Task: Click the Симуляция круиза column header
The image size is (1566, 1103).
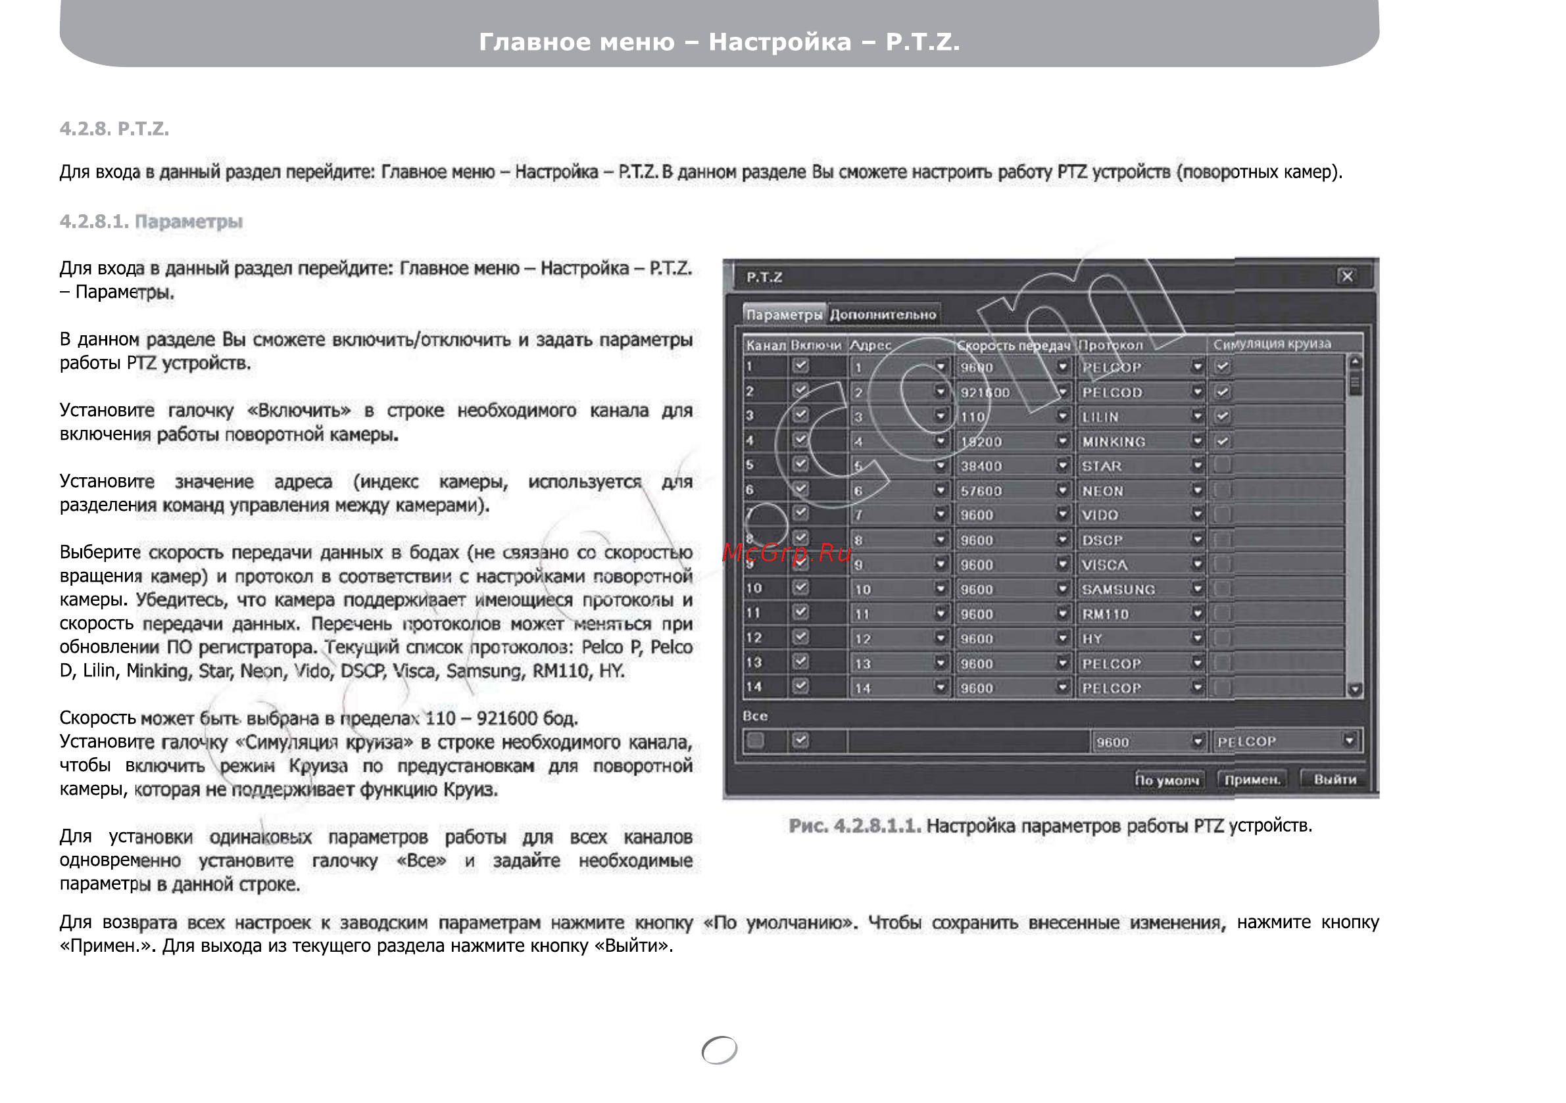Action: (1271, 344)
